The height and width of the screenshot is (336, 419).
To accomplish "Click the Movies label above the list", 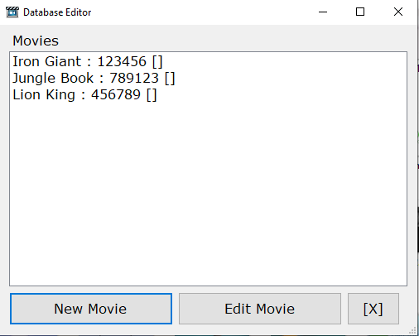I will [36, 41].
